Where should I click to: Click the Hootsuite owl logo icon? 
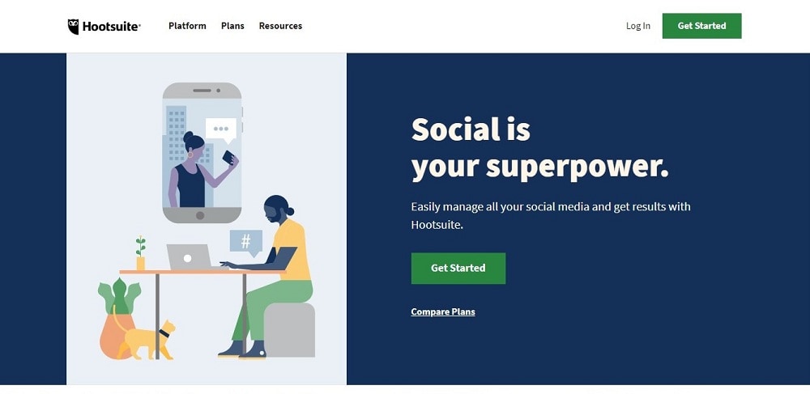(73, 27)
